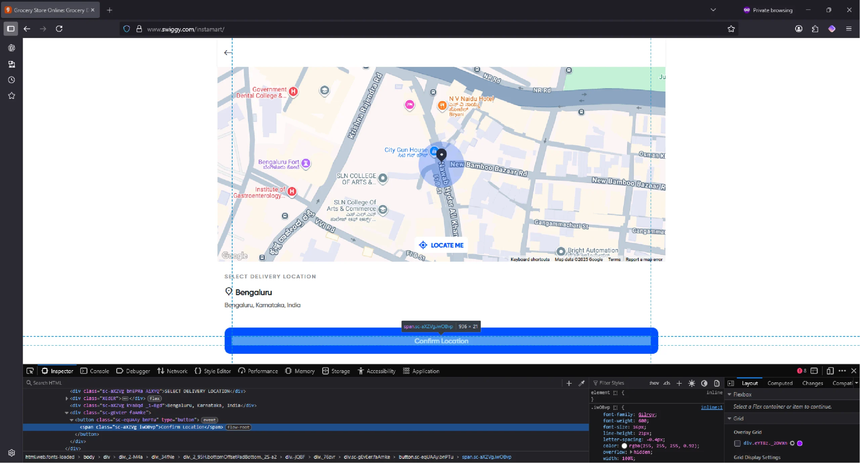Open Style Editor tab
The height and width of the screenshot is (463, 860).
(213, 371)
